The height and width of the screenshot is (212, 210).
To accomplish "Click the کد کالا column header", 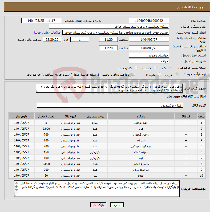I will pyautogui.click(x=186, y=116).
